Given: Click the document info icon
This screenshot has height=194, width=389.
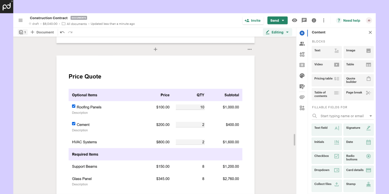Looking at the screenshot, I should click(314, 20).
